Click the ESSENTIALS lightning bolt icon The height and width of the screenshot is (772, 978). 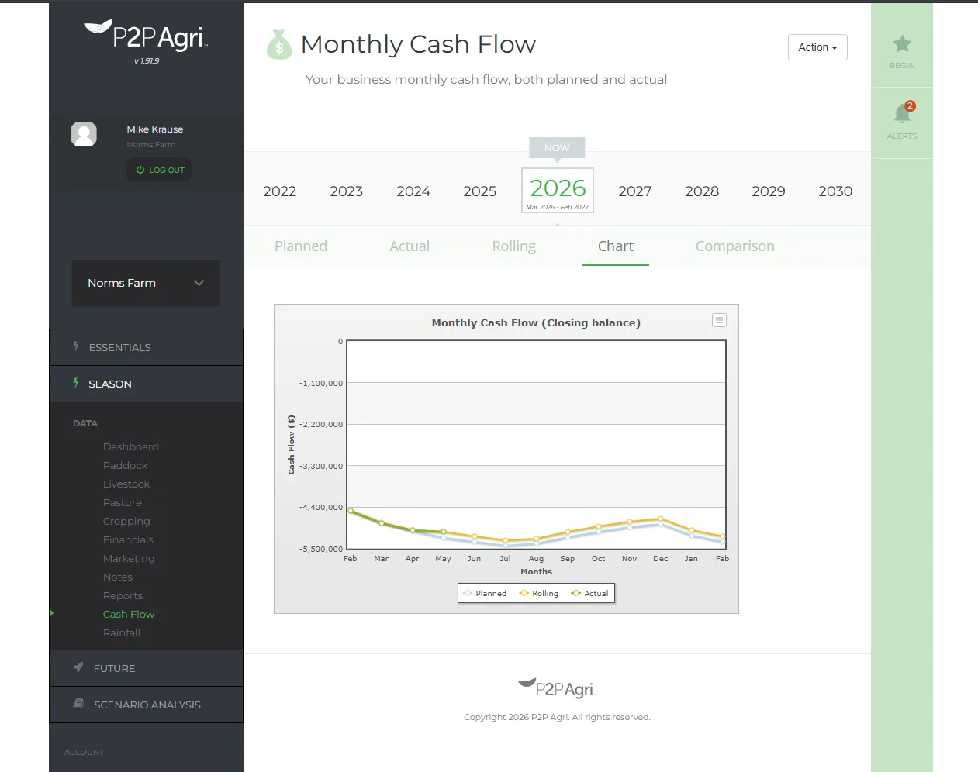(x=75, y=346)
